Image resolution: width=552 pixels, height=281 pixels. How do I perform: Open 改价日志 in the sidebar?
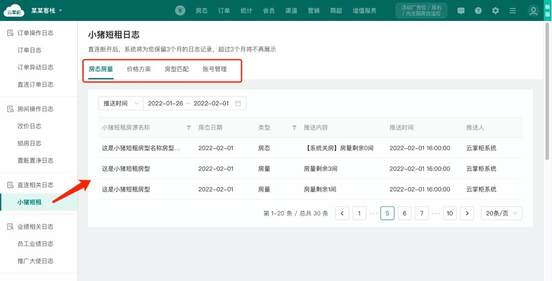(29, 126)
